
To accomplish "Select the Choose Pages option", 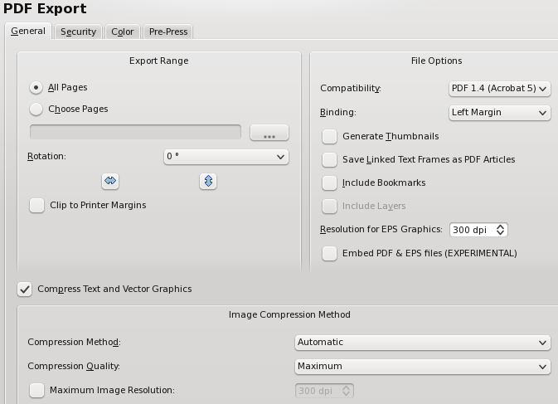I will [x=36, y=109].
